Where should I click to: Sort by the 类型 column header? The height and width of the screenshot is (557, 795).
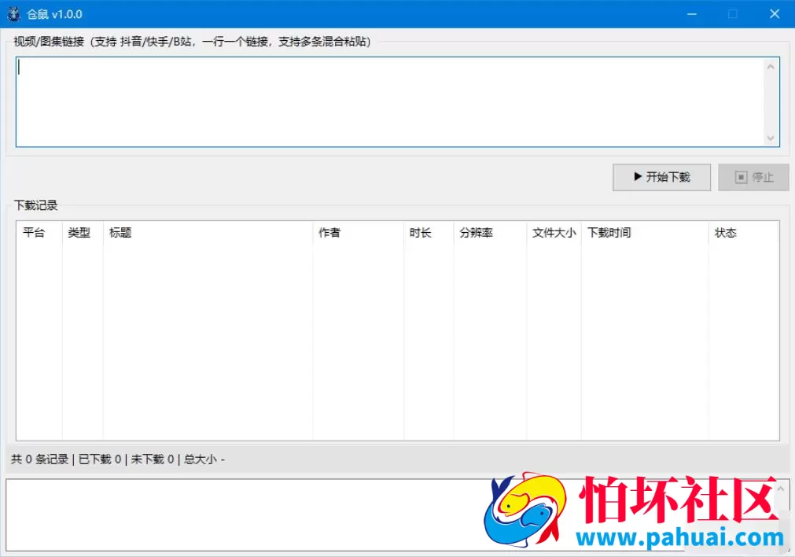pos(83,233)
